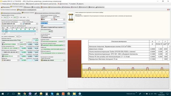
Task: Uncheck the 0,200 spacing box for 14x2
Action: [x=25, y=29]
